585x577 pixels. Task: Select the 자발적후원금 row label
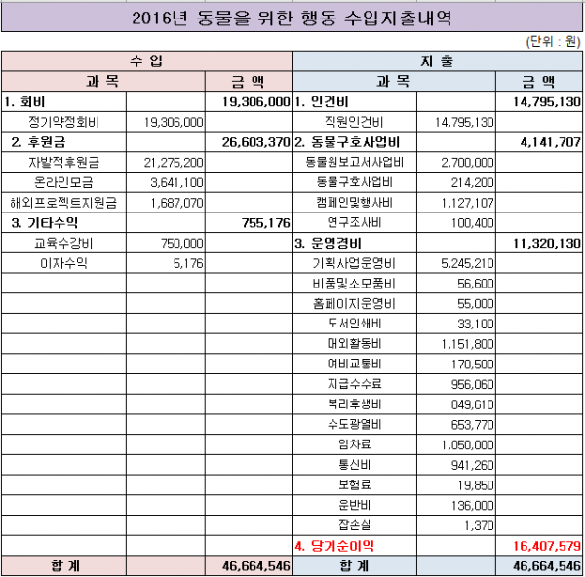63,162
